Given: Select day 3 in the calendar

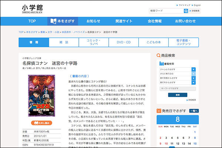Looking at the screenshot, I should coord(166,138).
